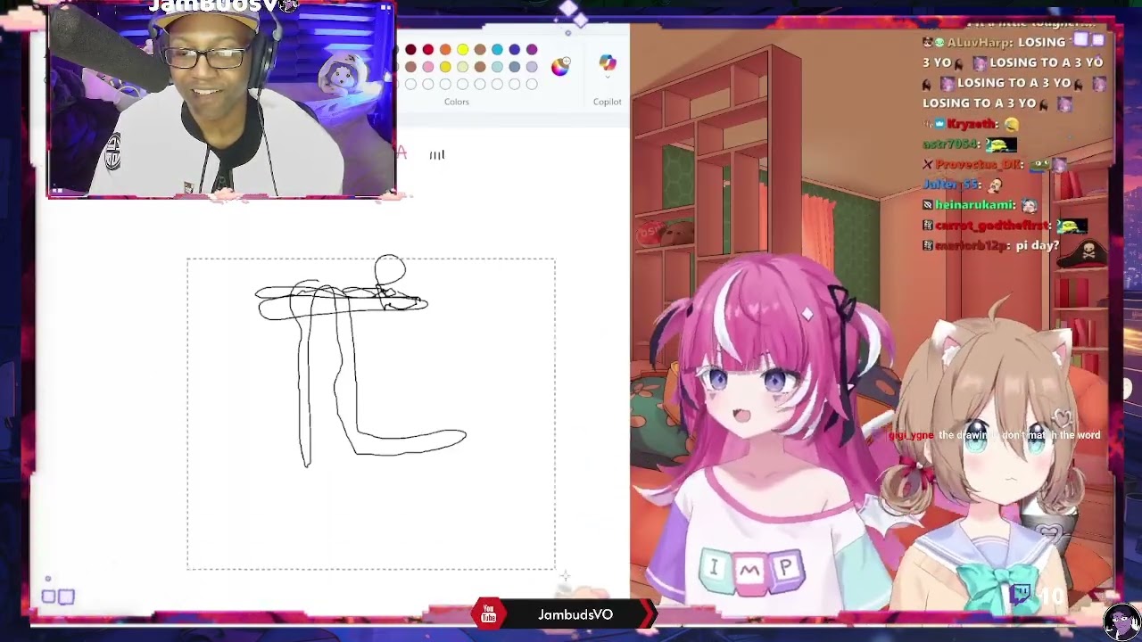This screenshot has height=642, width=1142.
Task: Choose the indigo color swatch
Action: [515, 50]
